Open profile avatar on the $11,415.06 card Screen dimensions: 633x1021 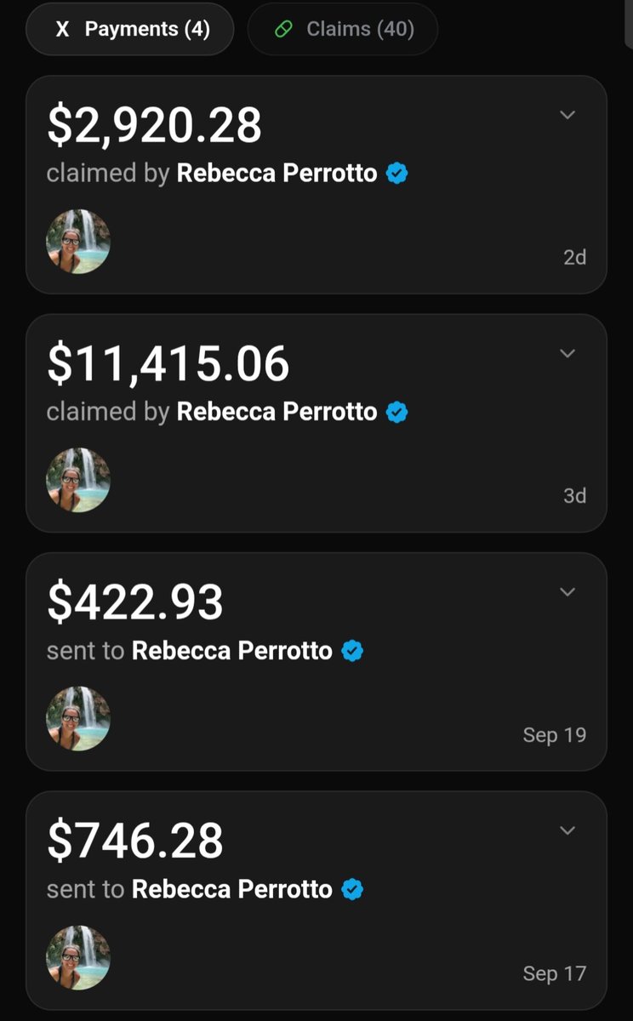[78, 480]
